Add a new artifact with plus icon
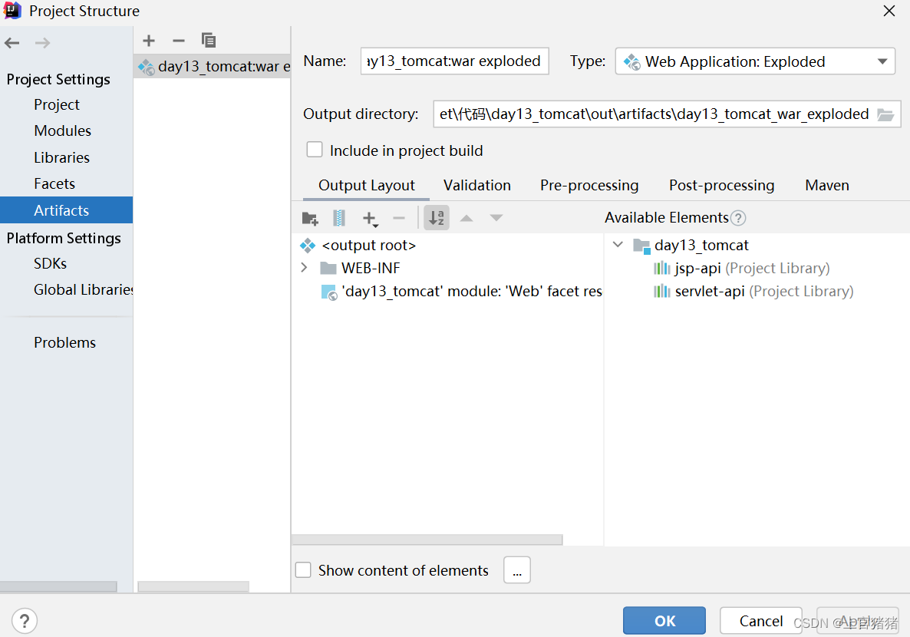 (149, 40)
